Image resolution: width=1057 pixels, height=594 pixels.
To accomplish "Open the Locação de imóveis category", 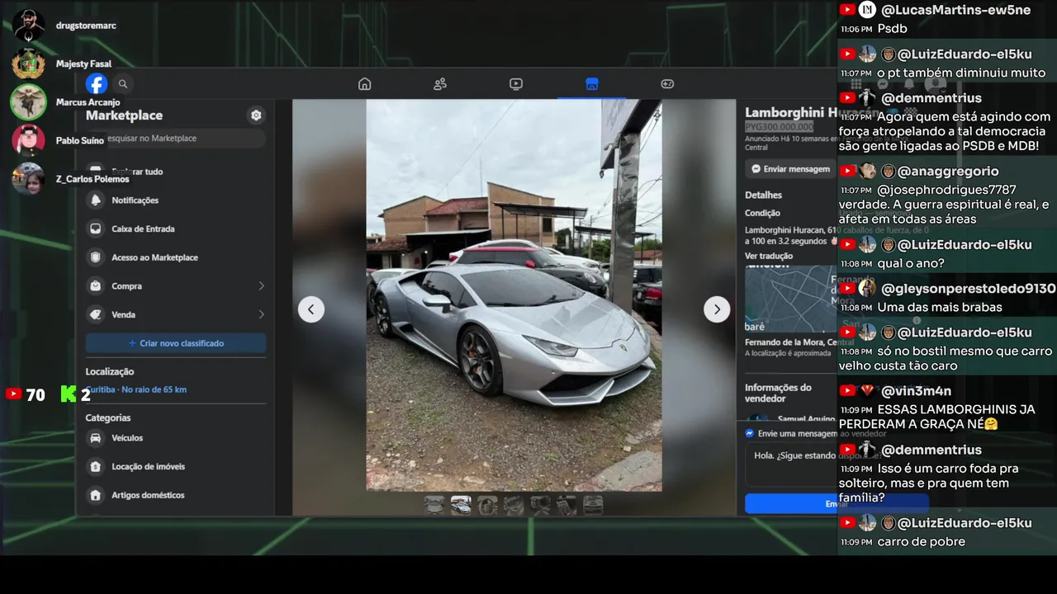I will 176,467.
